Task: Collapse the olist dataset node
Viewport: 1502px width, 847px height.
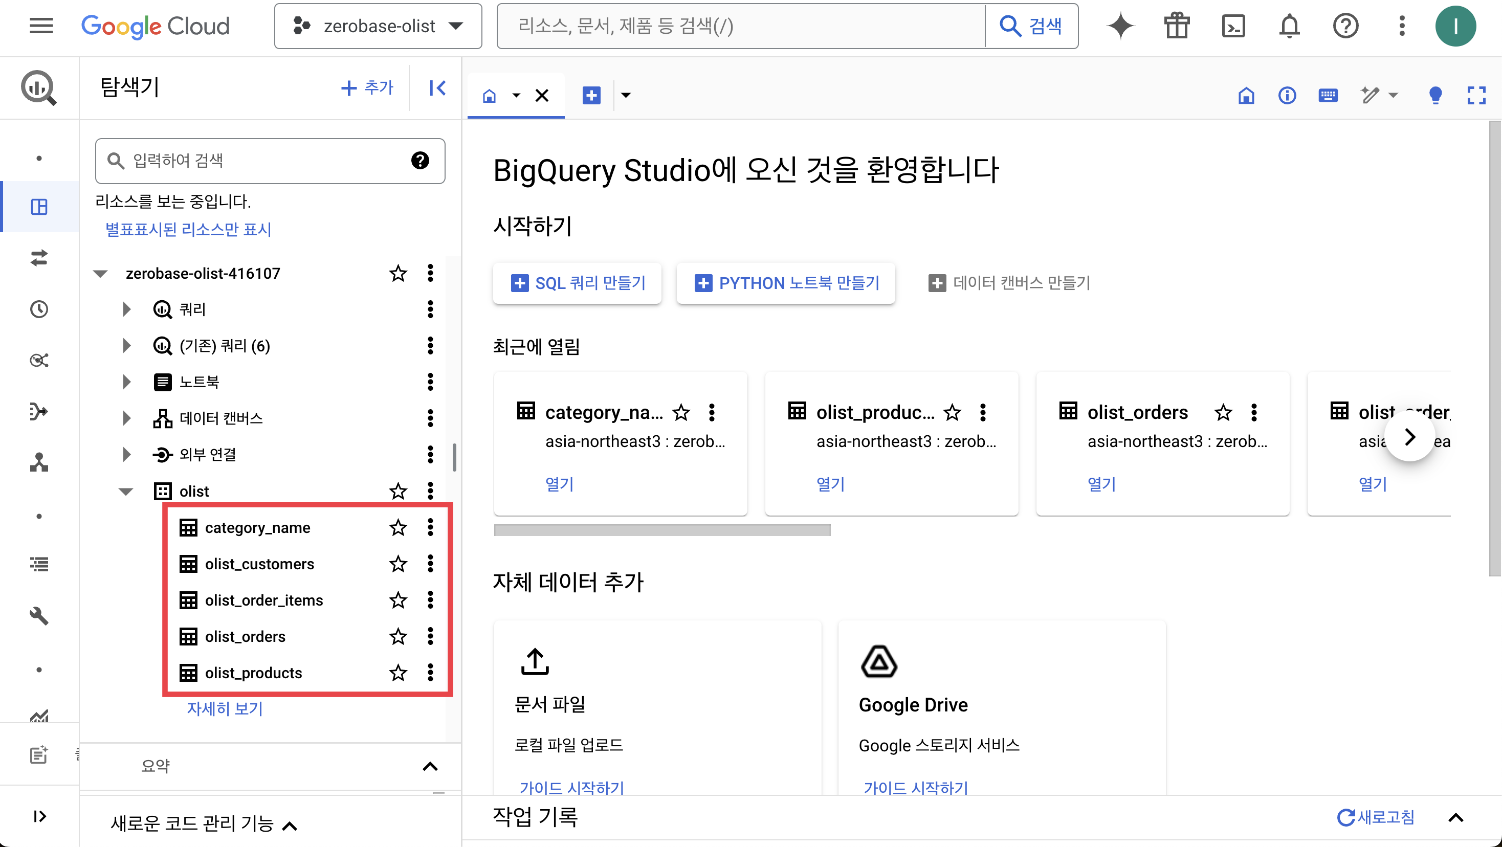Action: 126,491
